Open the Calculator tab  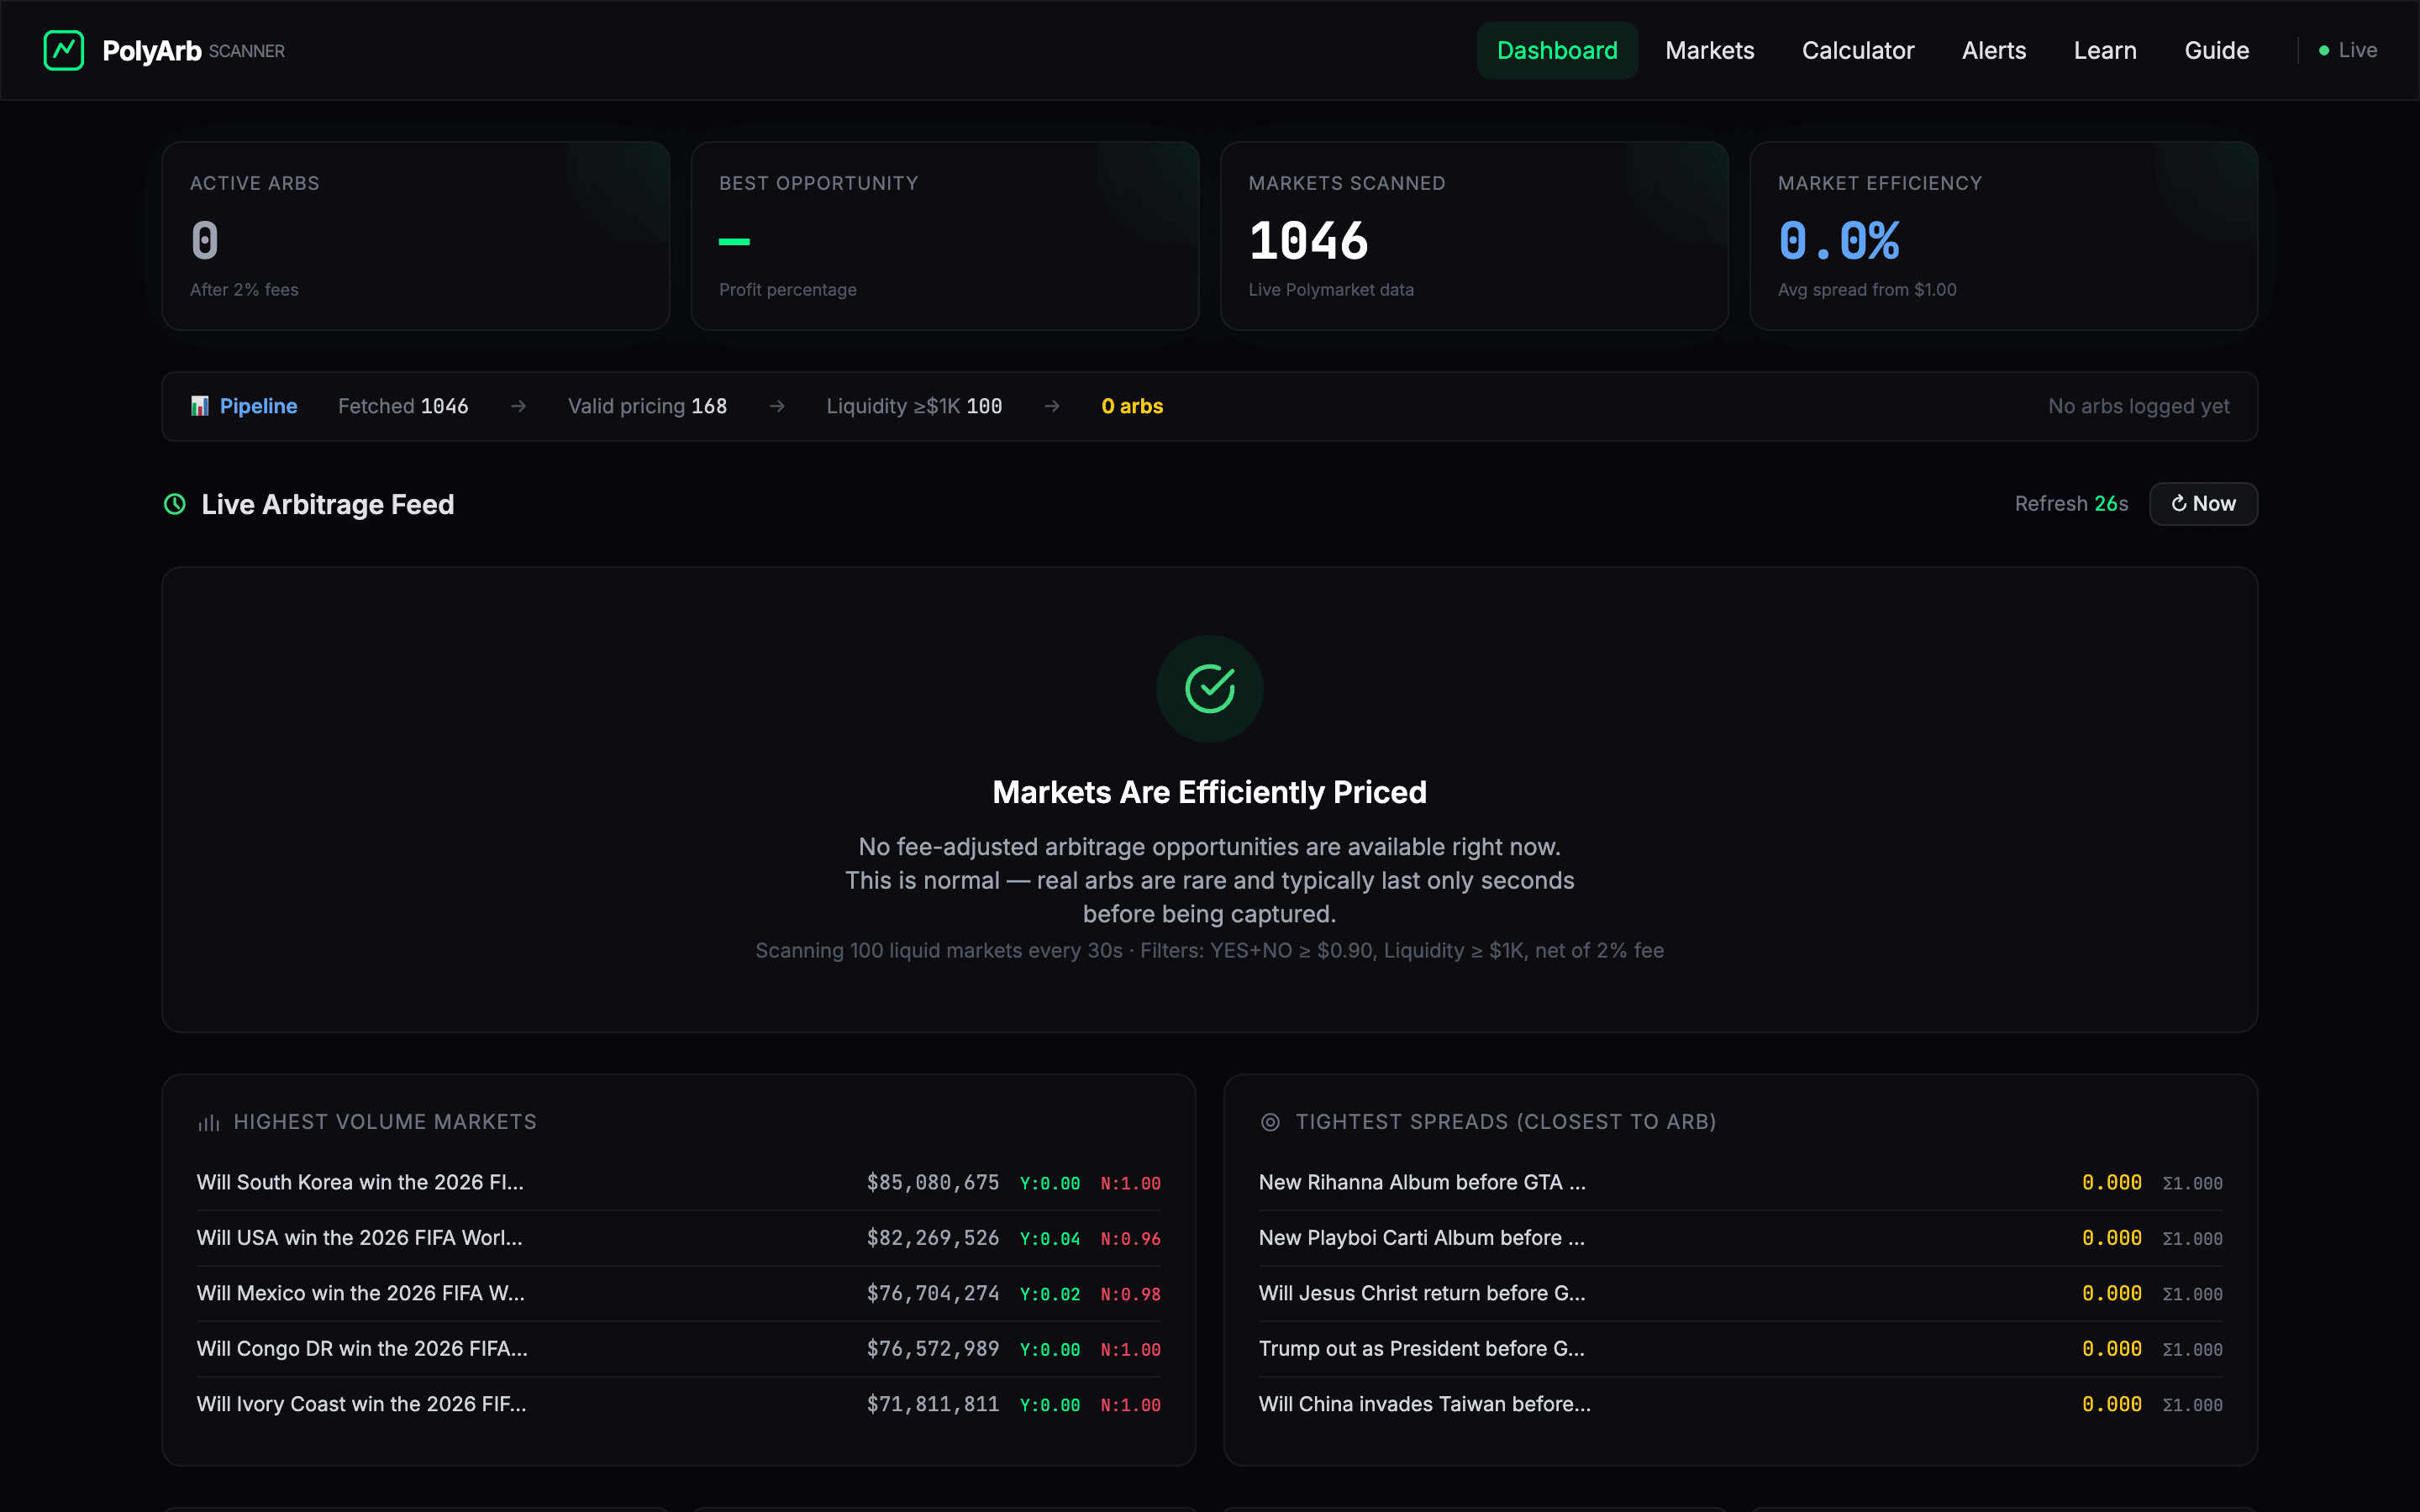pos(1857,50)
